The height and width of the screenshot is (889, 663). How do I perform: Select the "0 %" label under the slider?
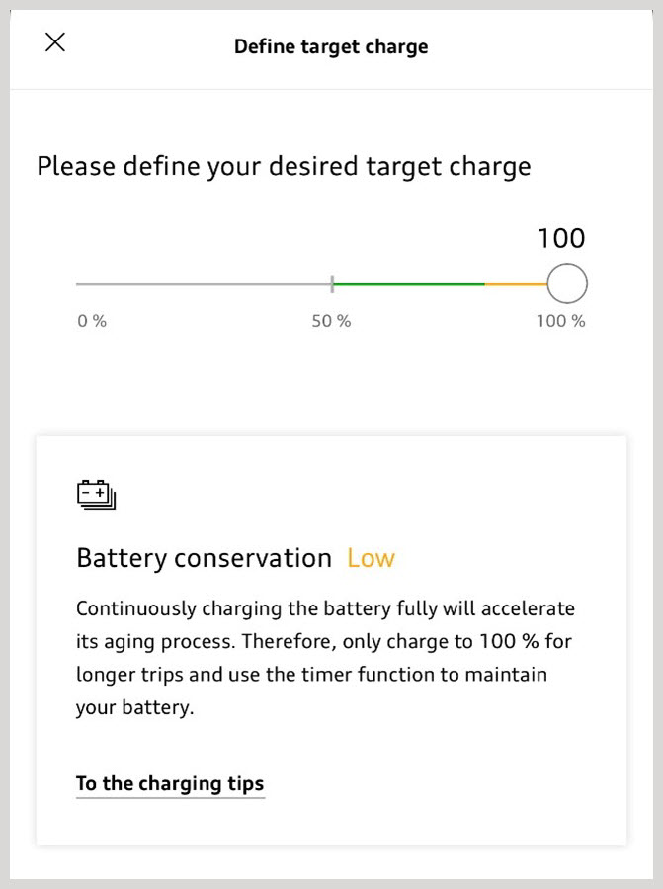(x=92, y=321)
